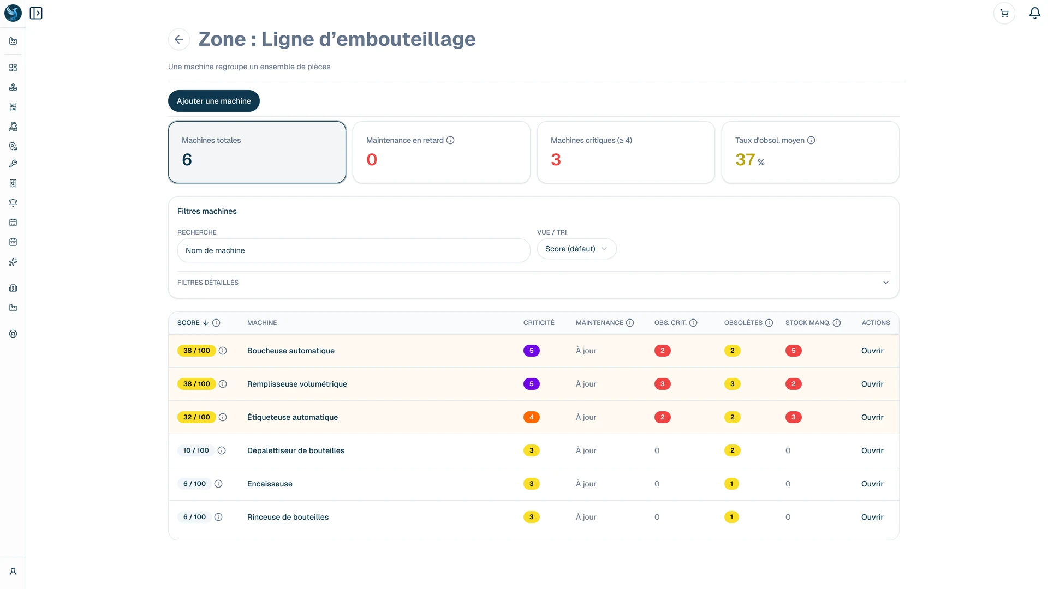Open the stacked cubes parts icon
Image resolution: width=1048 pixels, height=589 pixels.
point(13,87)
